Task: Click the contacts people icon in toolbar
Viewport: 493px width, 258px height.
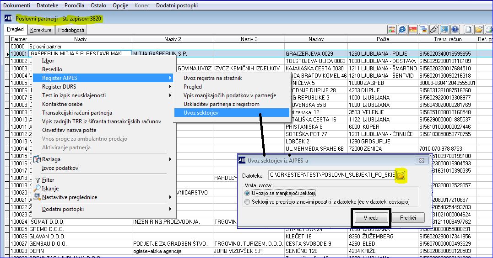Action: [x=392, y=30]
